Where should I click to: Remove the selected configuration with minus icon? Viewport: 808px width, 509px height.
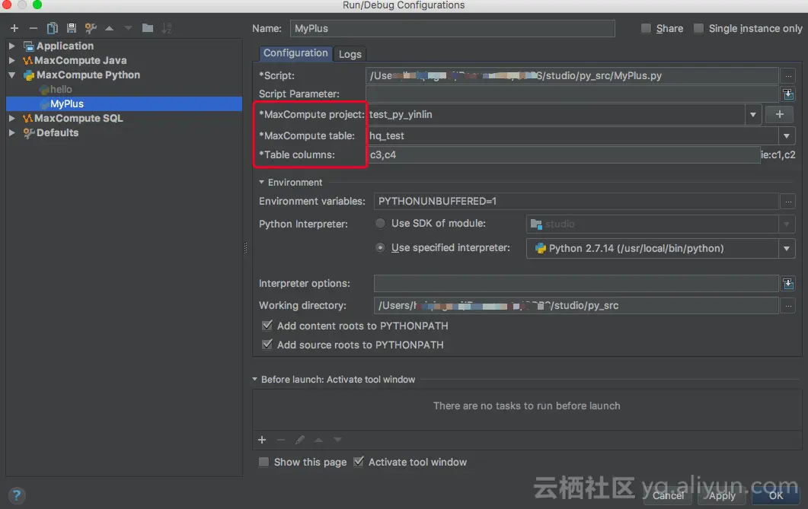coord(34,28)
